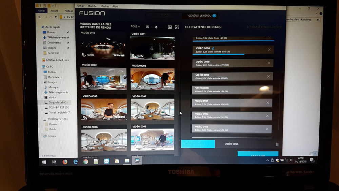The image size is (339, 191).
Task: Launch Chrome from taskbar
Action: (86, 162)
